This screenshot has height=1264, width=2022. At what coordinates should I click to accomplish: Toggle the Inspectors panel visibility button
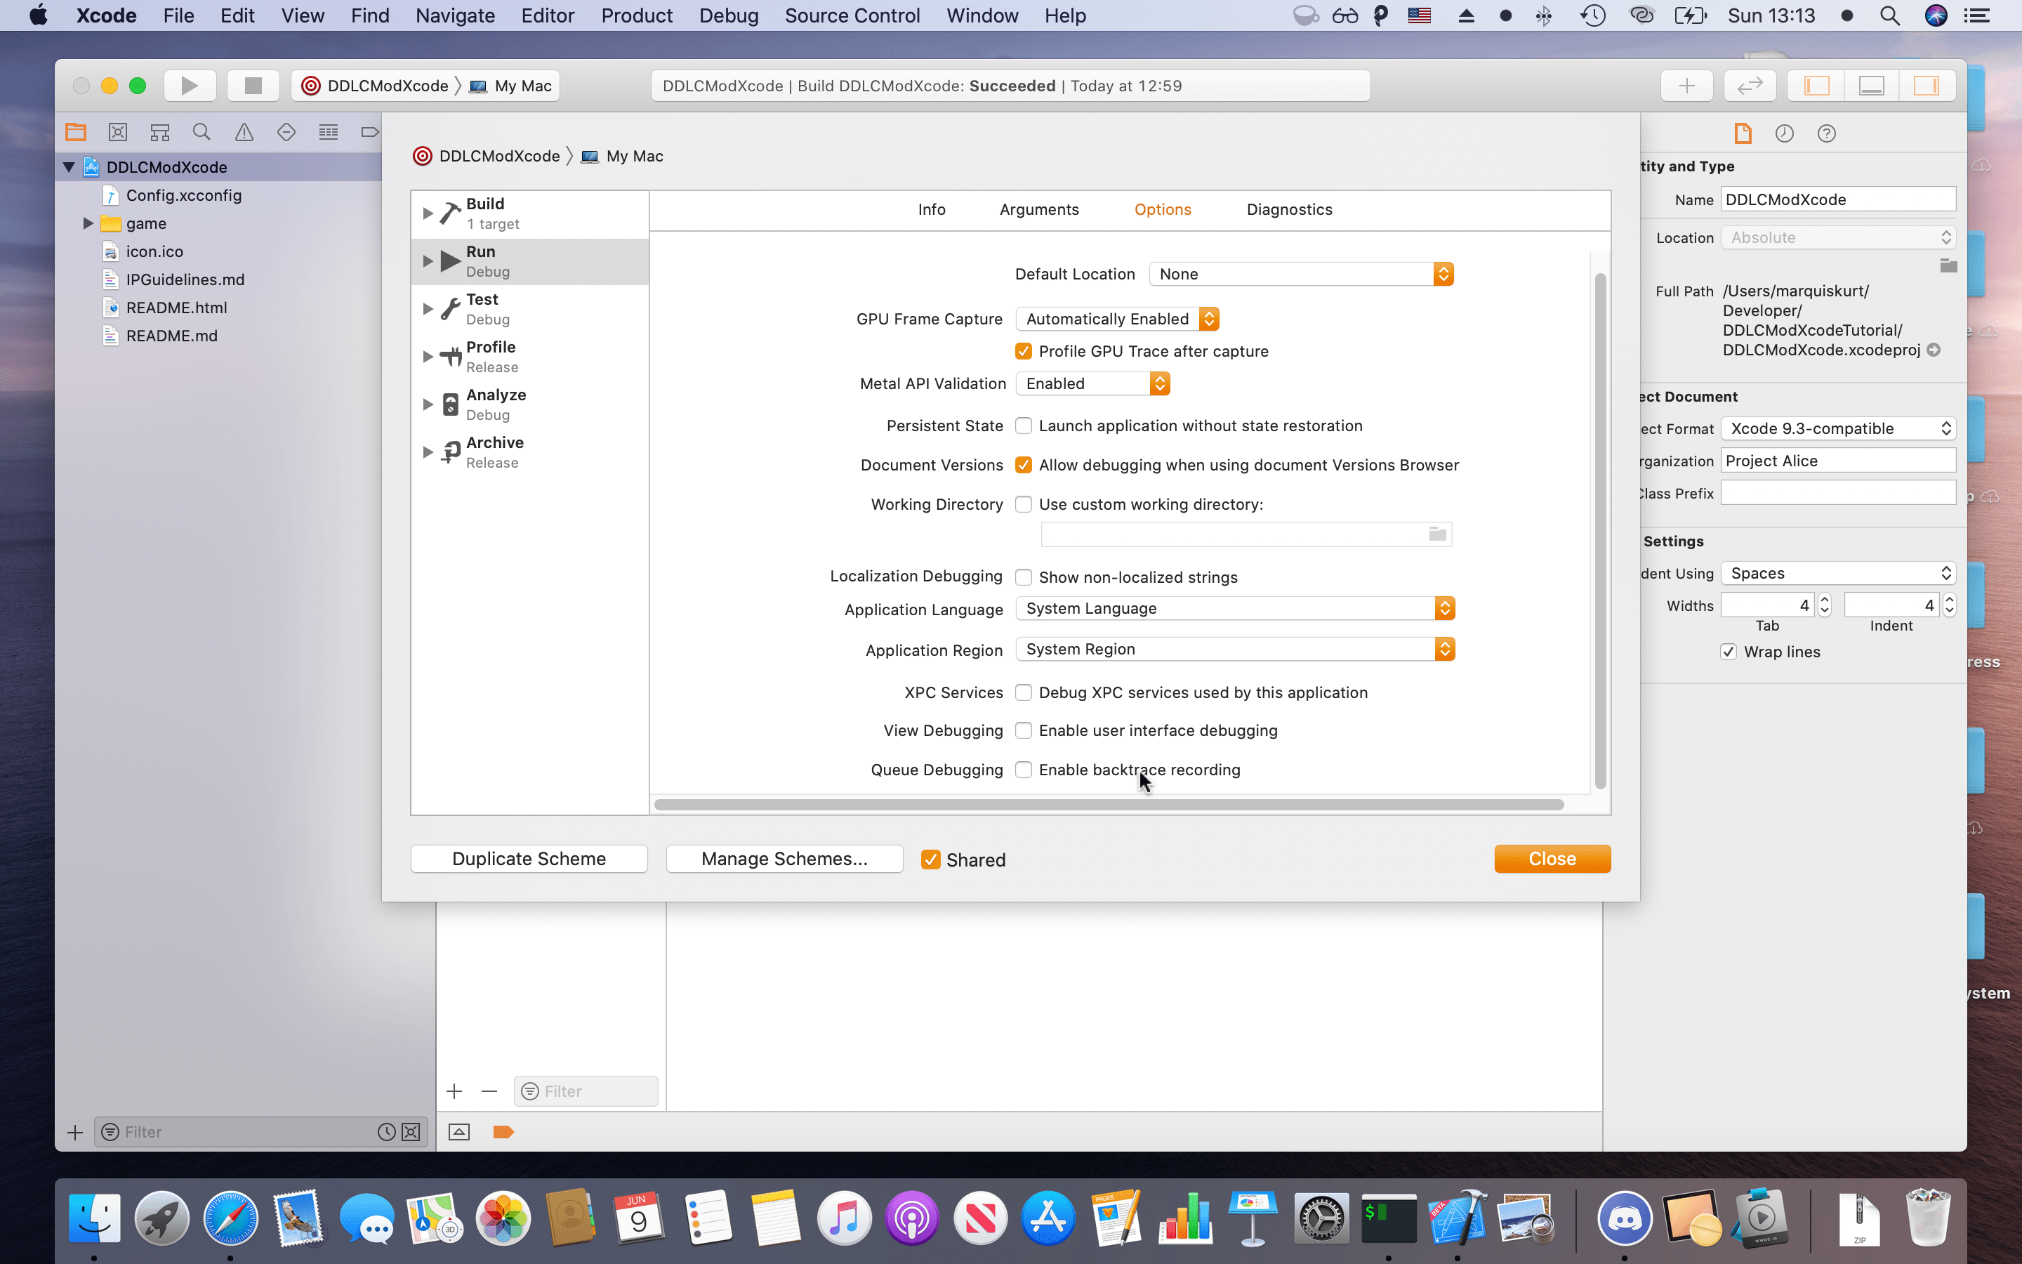(x=1927, y=85)
